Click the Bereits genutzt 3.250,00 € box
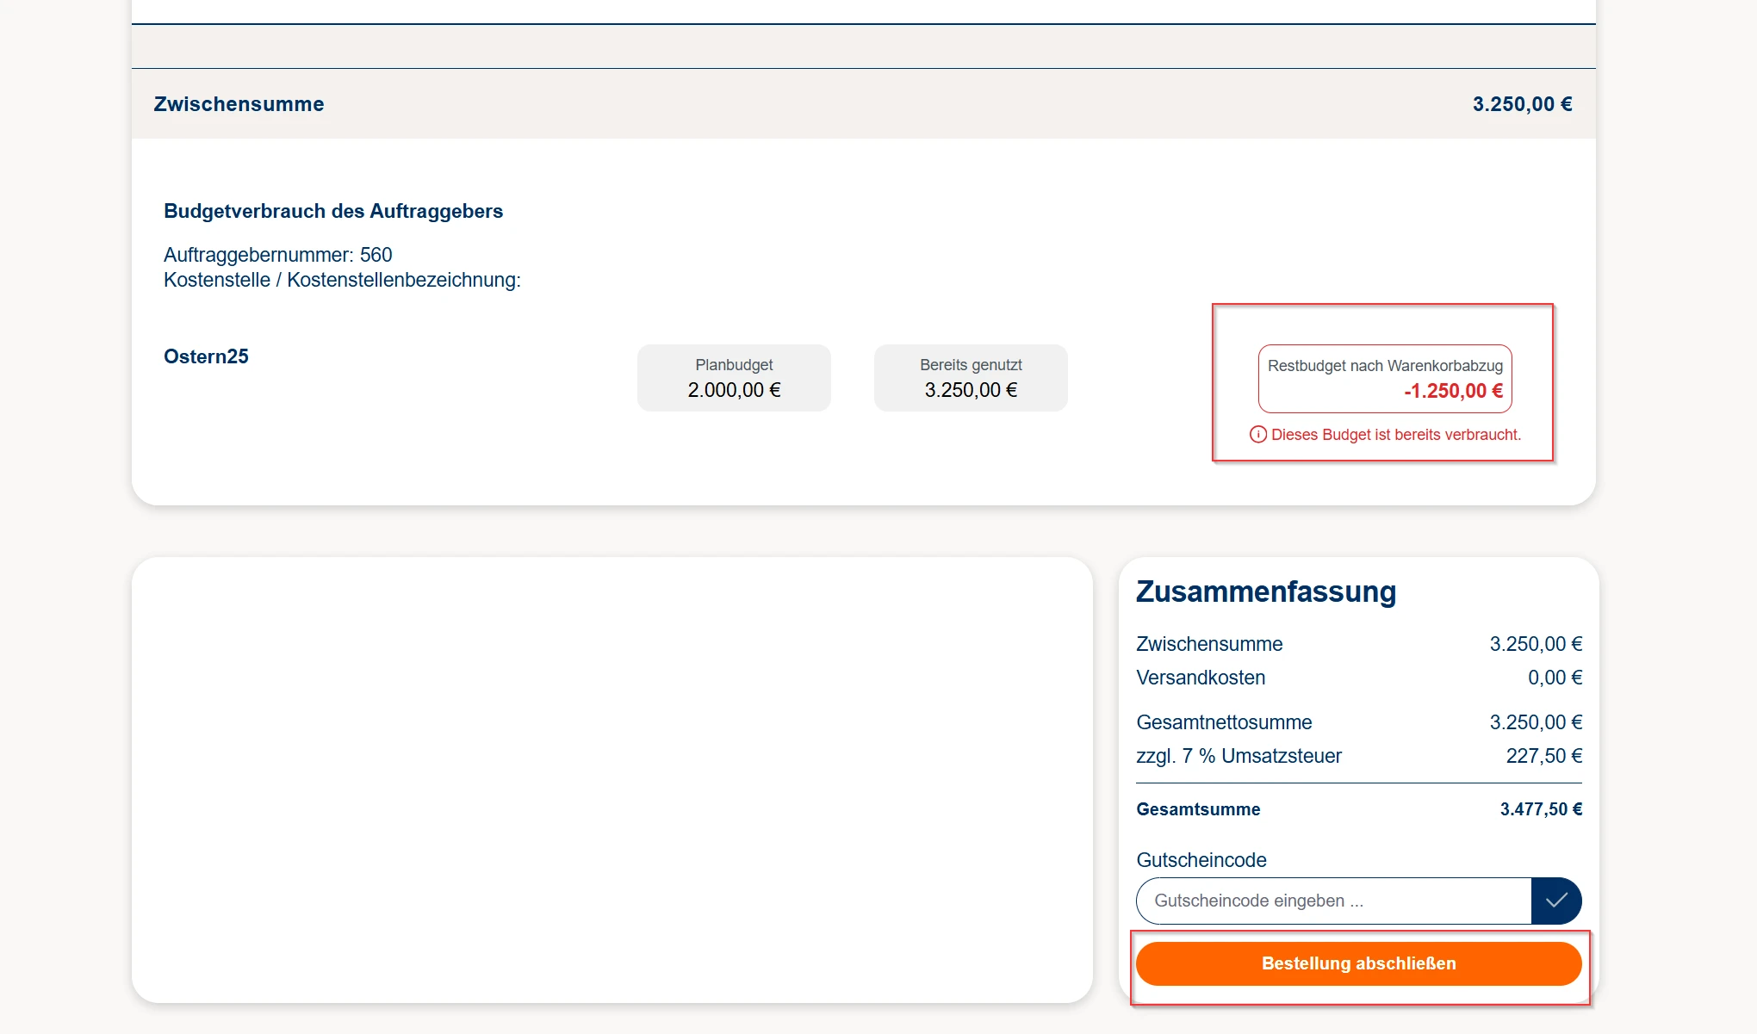Viewport: 1757px width, 1034px height. 971,378
